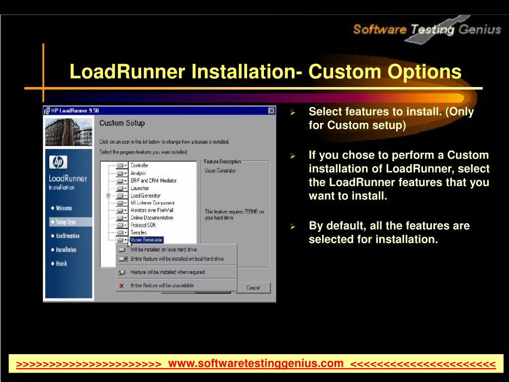Select the highlighted Vuser Generator row
Viewport: 509px width, 382px height.
(147, 240)
